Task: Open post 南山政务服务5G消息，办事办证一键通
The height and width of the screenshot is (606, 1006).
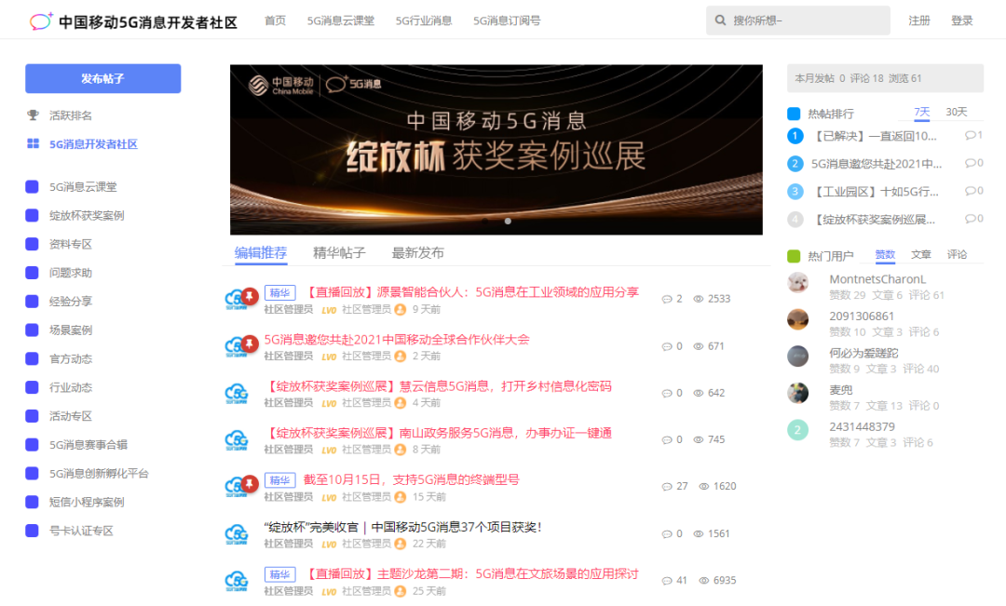Action: click(438, 433)
